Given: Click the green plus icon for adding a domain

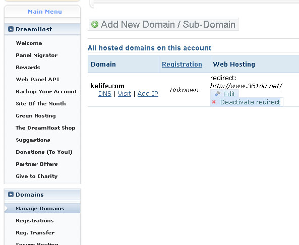Looking at the screenshot, I should click(x=95, y=24).
